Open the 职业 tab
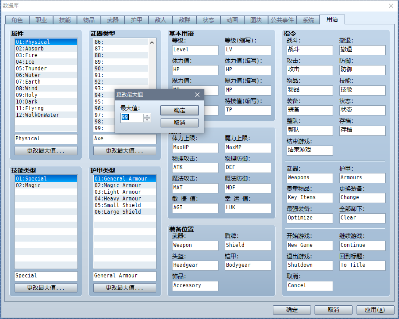This screenshot has width=399, height=319. 41,20
